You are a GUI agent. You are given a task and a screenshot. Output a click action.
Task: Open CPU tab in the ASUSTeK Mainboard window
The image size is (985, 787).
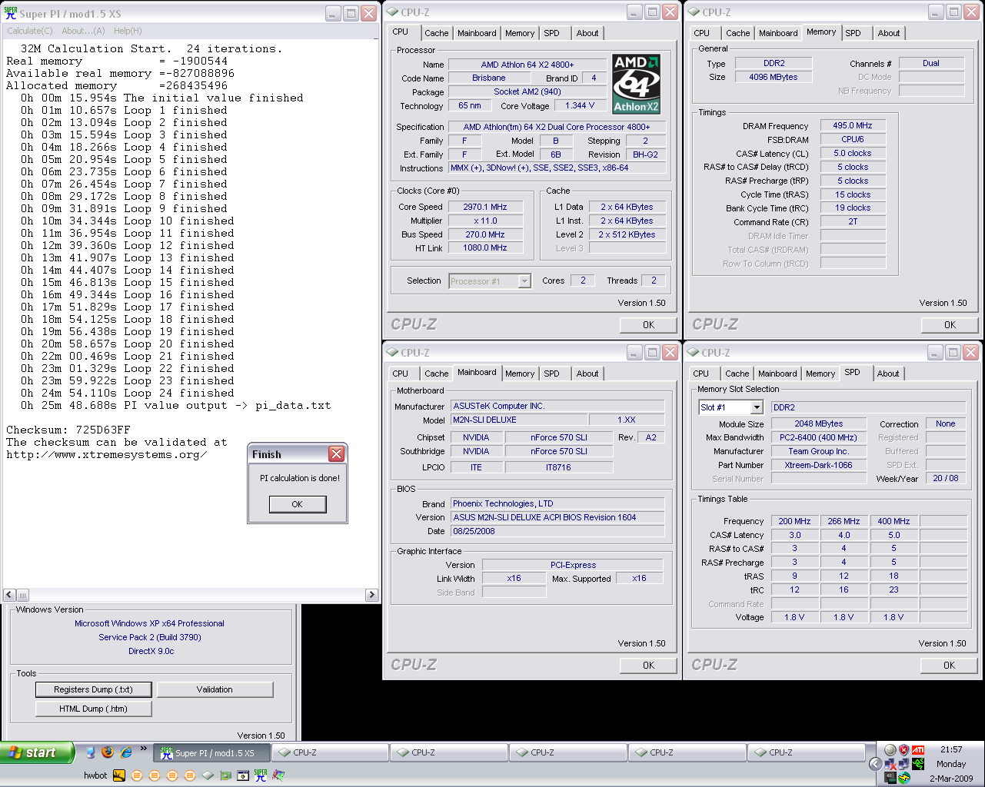[400, 374]
